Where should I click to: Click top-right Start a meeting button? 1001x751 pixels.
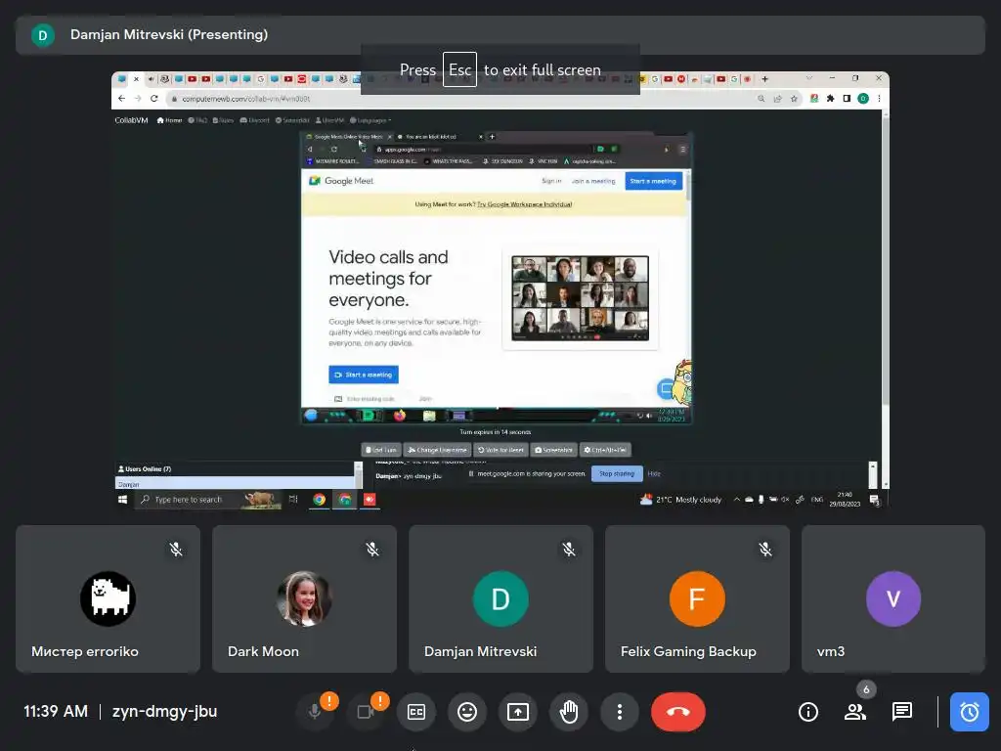tap(653, 181)
